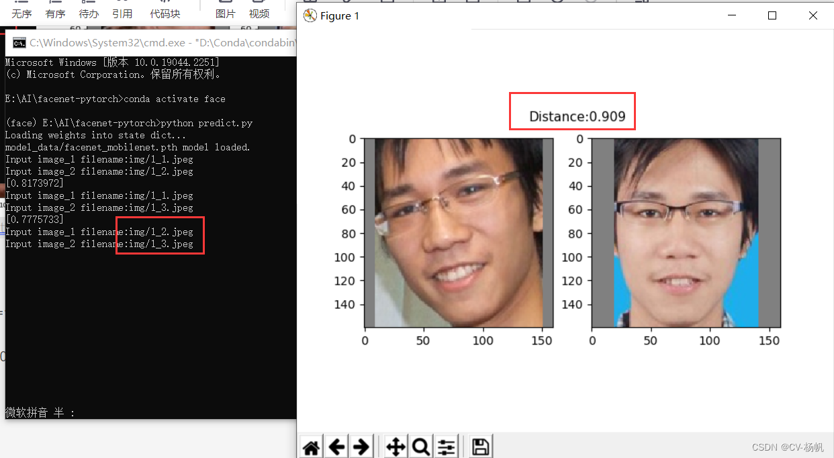Minimize the Figure 1 window

731,15
